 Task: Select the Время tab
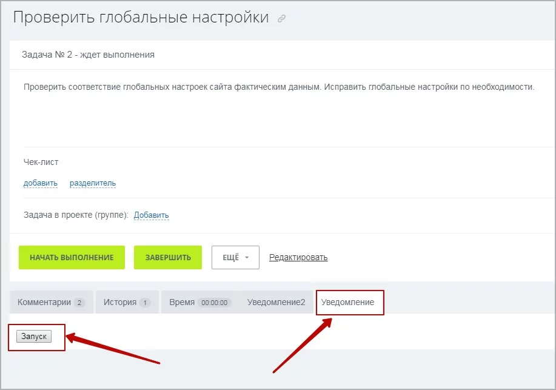182,302
